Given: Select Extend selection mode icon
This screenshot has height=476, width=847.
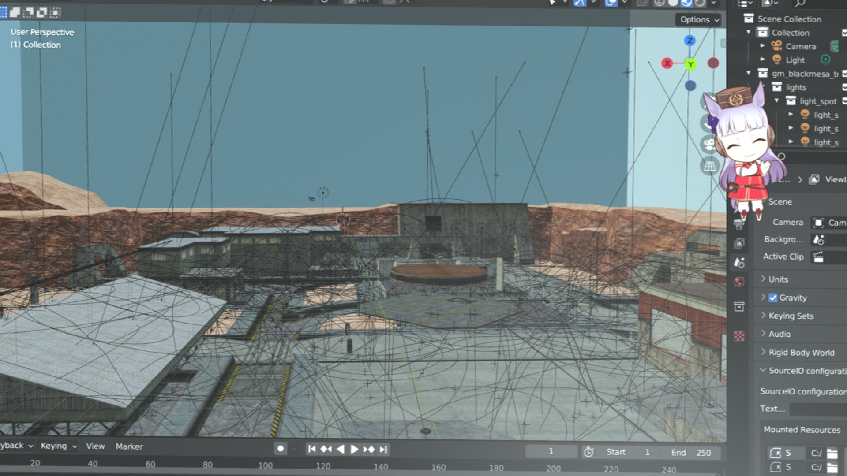Looking at the screenshot, I should coord(15,12).
